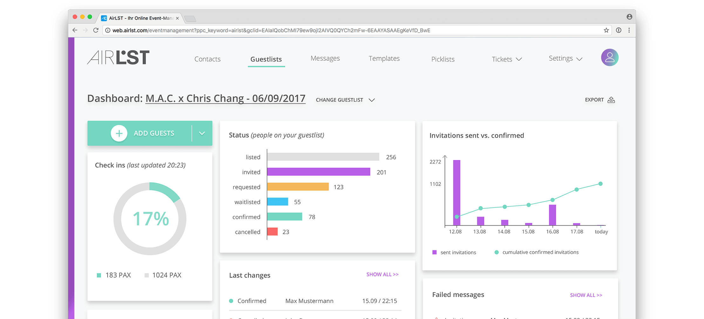Click the red cancelled status bar
The width and height of the screenshot is (704, 319).
click(273, 231)
